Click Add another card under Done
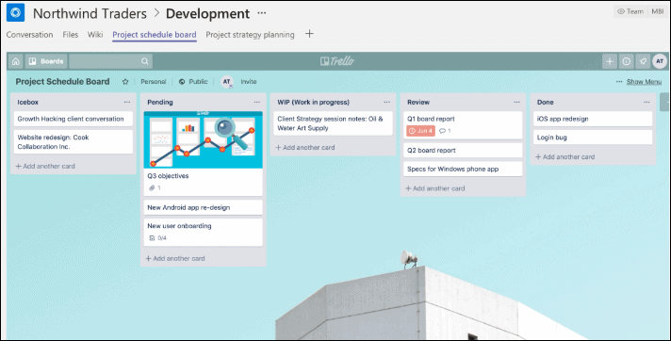The width and height of the screenshot is (671, 341). [565, 157]
